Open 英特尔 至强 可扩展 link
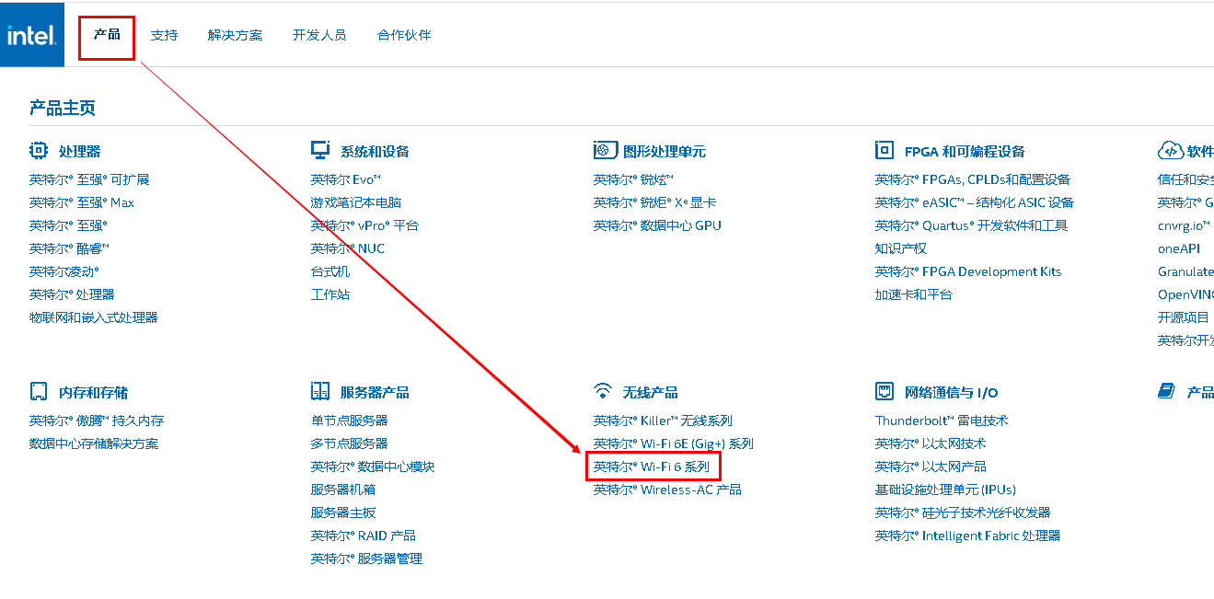The image size is (1214, 599). tap(89, 179)
